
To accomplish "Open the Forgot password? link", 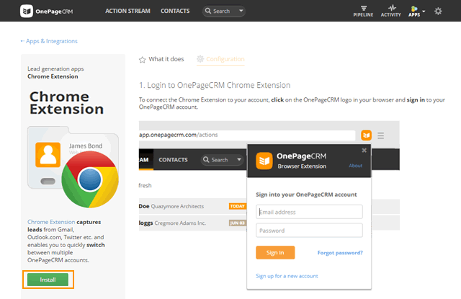I will click(x=340, y=253).
